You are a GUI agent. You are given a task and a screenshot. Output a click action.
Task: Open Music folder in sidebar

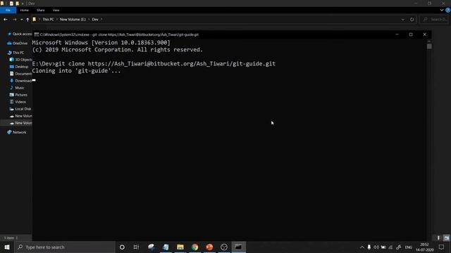[x=17, y=88]
